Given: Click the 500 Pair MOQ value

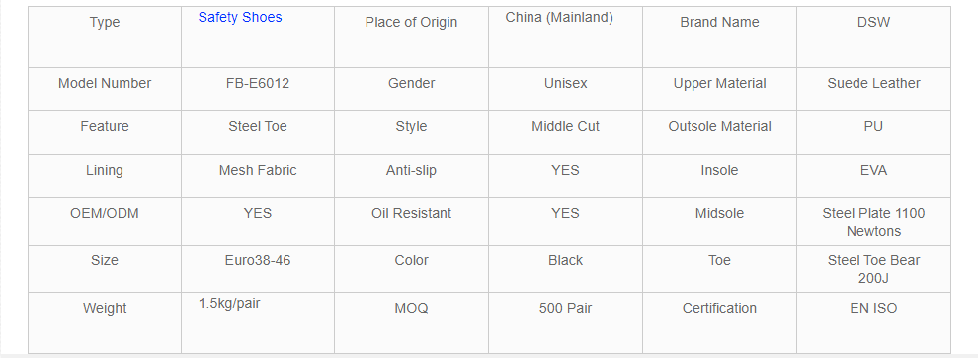Looking at the screenshot, I should tap(565, 308).
